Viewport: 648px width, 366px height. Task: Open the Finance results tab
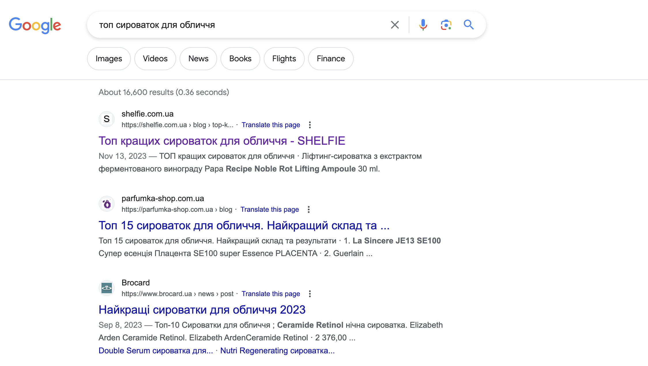(330, 59)
